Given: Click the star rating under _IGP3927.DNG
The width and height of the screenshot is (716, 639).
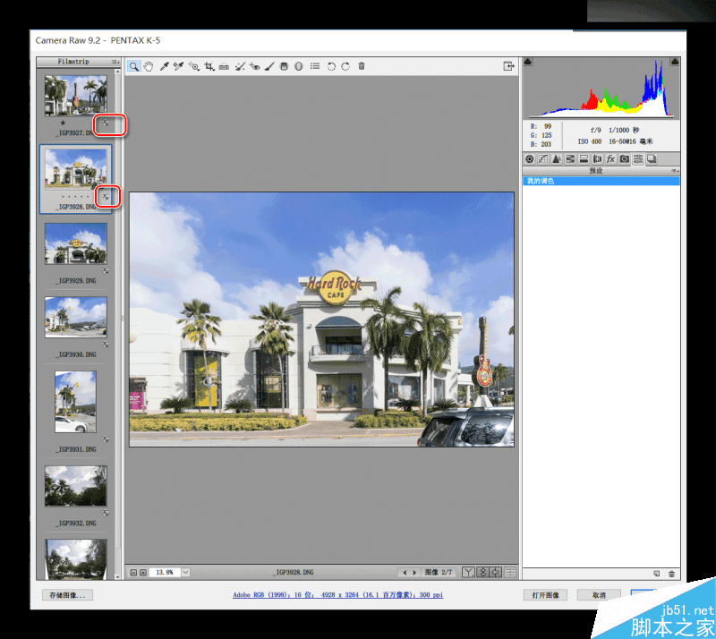Looking at the screenshot, I should tap(63, 123).
